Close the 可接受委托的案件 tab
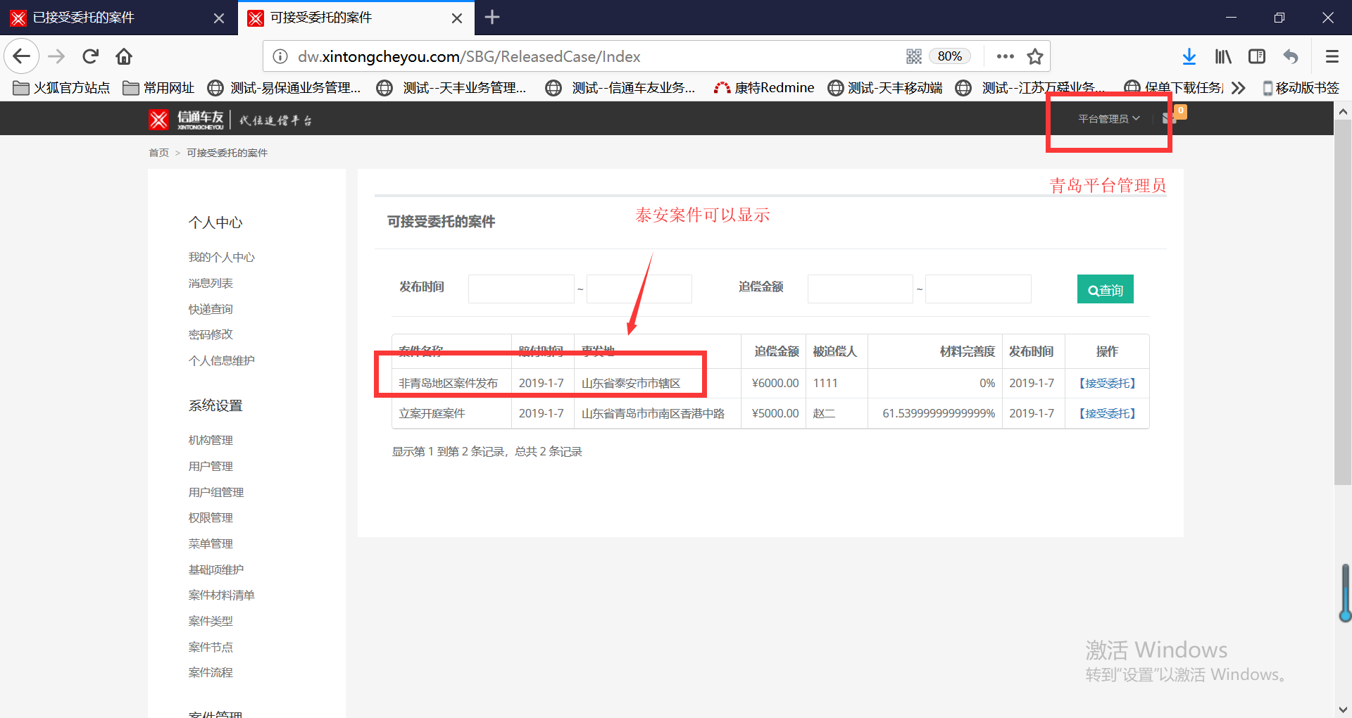 (x=457, y=18)
